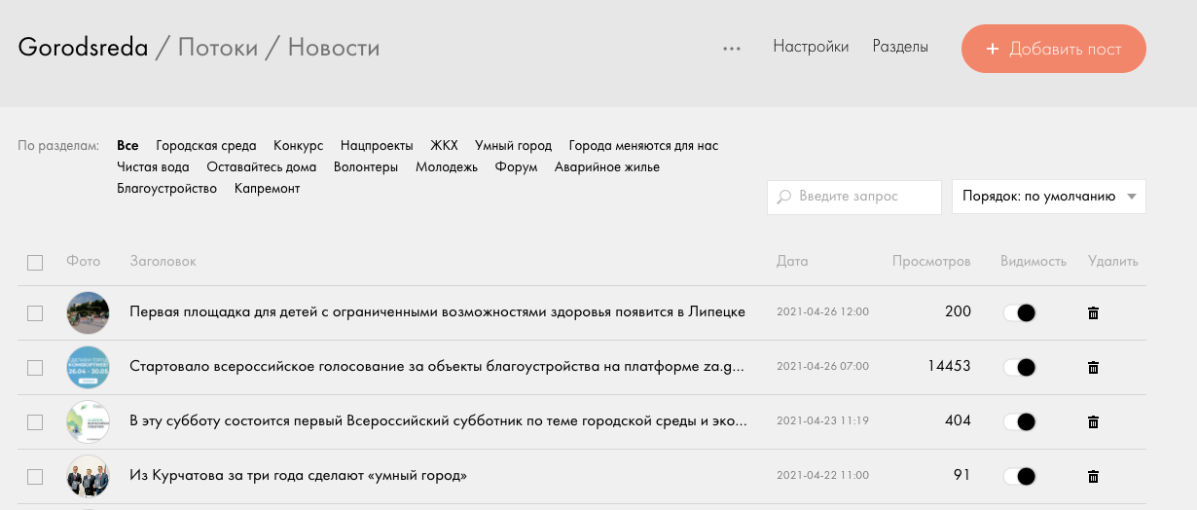1197x510 pixels.
Task: Sort by the Просмотров column header
Action: tap(931, 262)
